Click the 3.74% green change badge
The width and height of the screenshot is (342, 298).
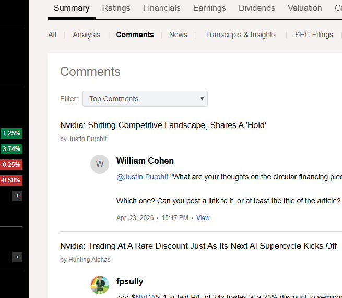11,149
